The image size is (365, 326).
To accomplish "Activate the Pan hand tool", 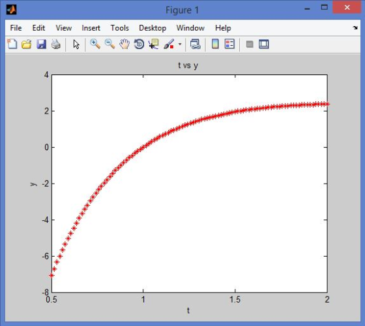I will [x=124, y=44].
